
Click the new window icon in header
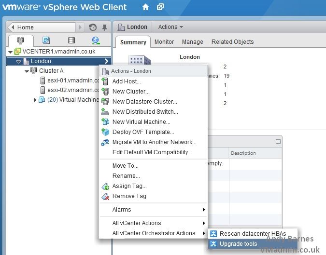pyautogui.click(x=160, y=7)
